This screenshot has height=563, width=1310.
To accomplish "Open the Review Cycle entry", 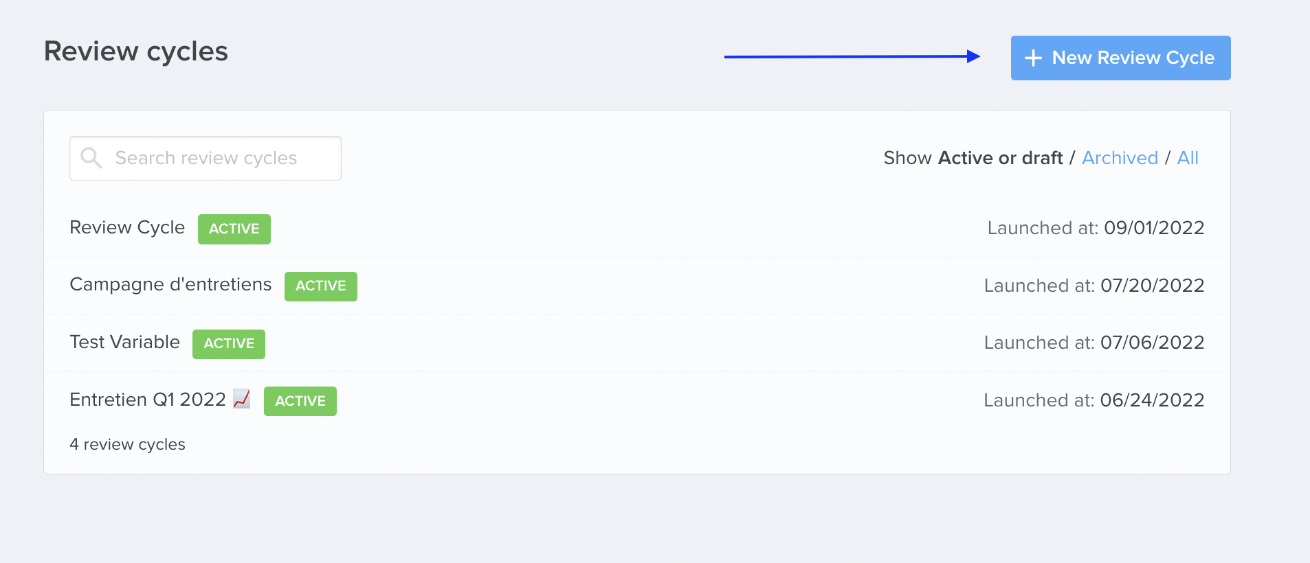I will 127,227.
